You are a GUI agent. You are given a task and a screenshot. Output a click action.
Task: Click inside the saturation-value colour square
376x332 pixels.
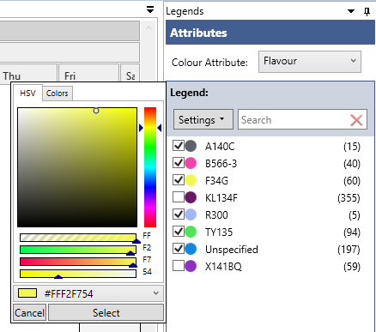77,167
